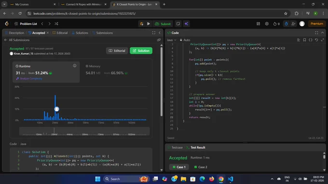This screenshot has height=184, width=328.
Task: Open the Java language dropdown
Action: click(171, 40)
